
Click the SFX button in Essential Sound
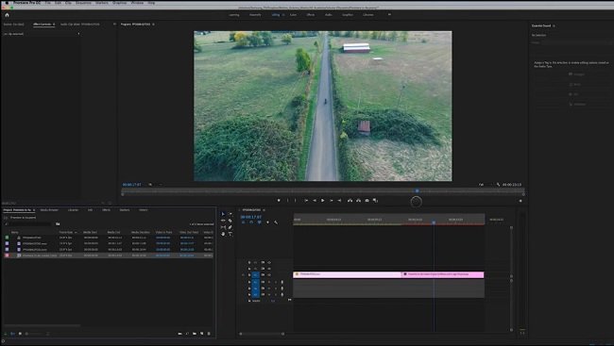point(573,94)
